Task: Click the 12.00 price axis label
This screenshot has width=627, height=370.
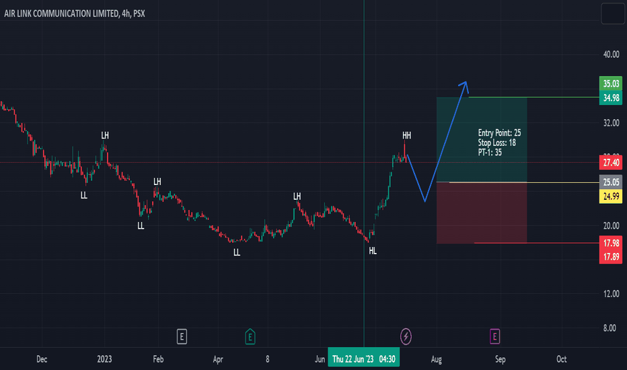Action: click(611, 294)
